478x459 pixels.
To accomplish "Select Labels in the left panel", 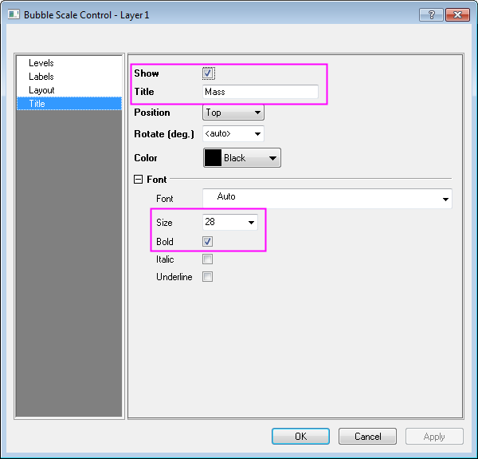I will (x=41, y=77).
